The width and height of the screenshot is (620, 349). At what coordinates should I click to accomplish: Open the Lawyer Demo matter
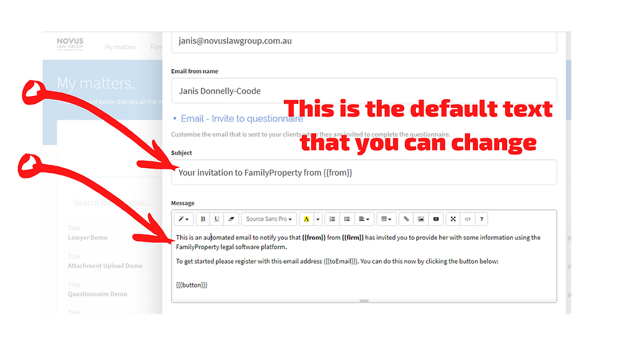(x=87, y=237)
